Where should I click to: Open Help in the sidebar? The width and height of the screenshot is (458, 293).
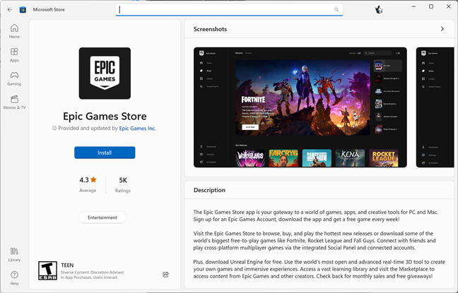pyautogui.click(x=14, y=278)
